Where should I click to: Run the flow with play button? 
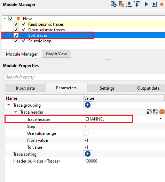pyautogui.click(x=147, y=4)
